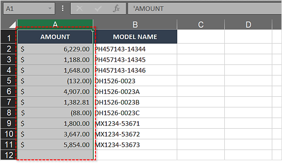282x164 pixels.
Task: Select the cell with 4,907.00
Action: tap(55, 92)
